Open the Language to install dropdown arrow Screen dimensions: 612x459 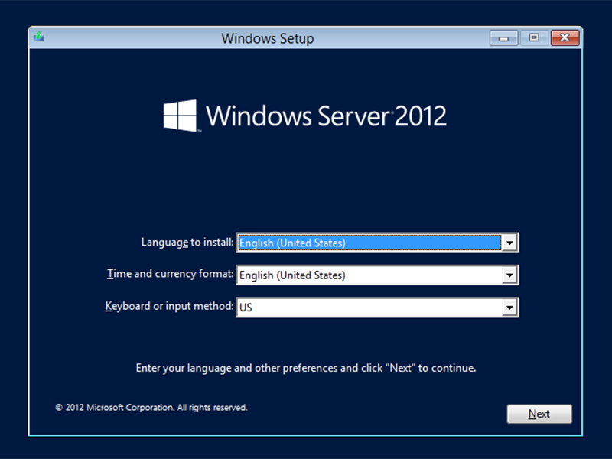pos(509,243)
